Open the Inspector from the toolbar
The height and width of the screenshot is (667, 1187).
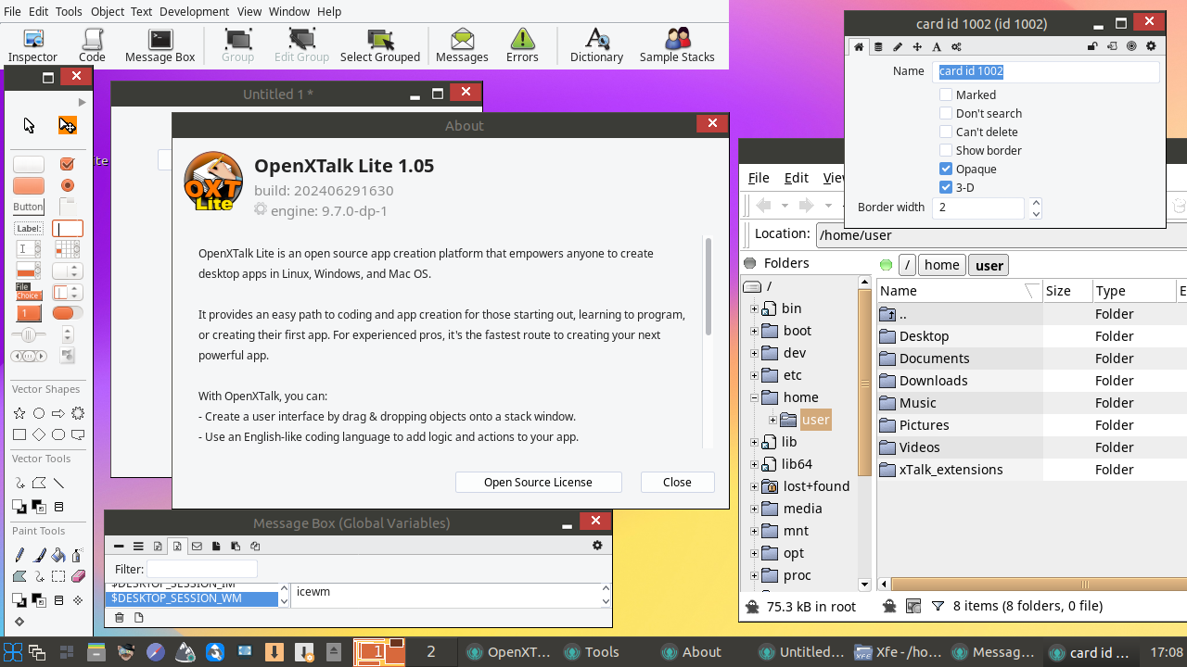(32, 45)
